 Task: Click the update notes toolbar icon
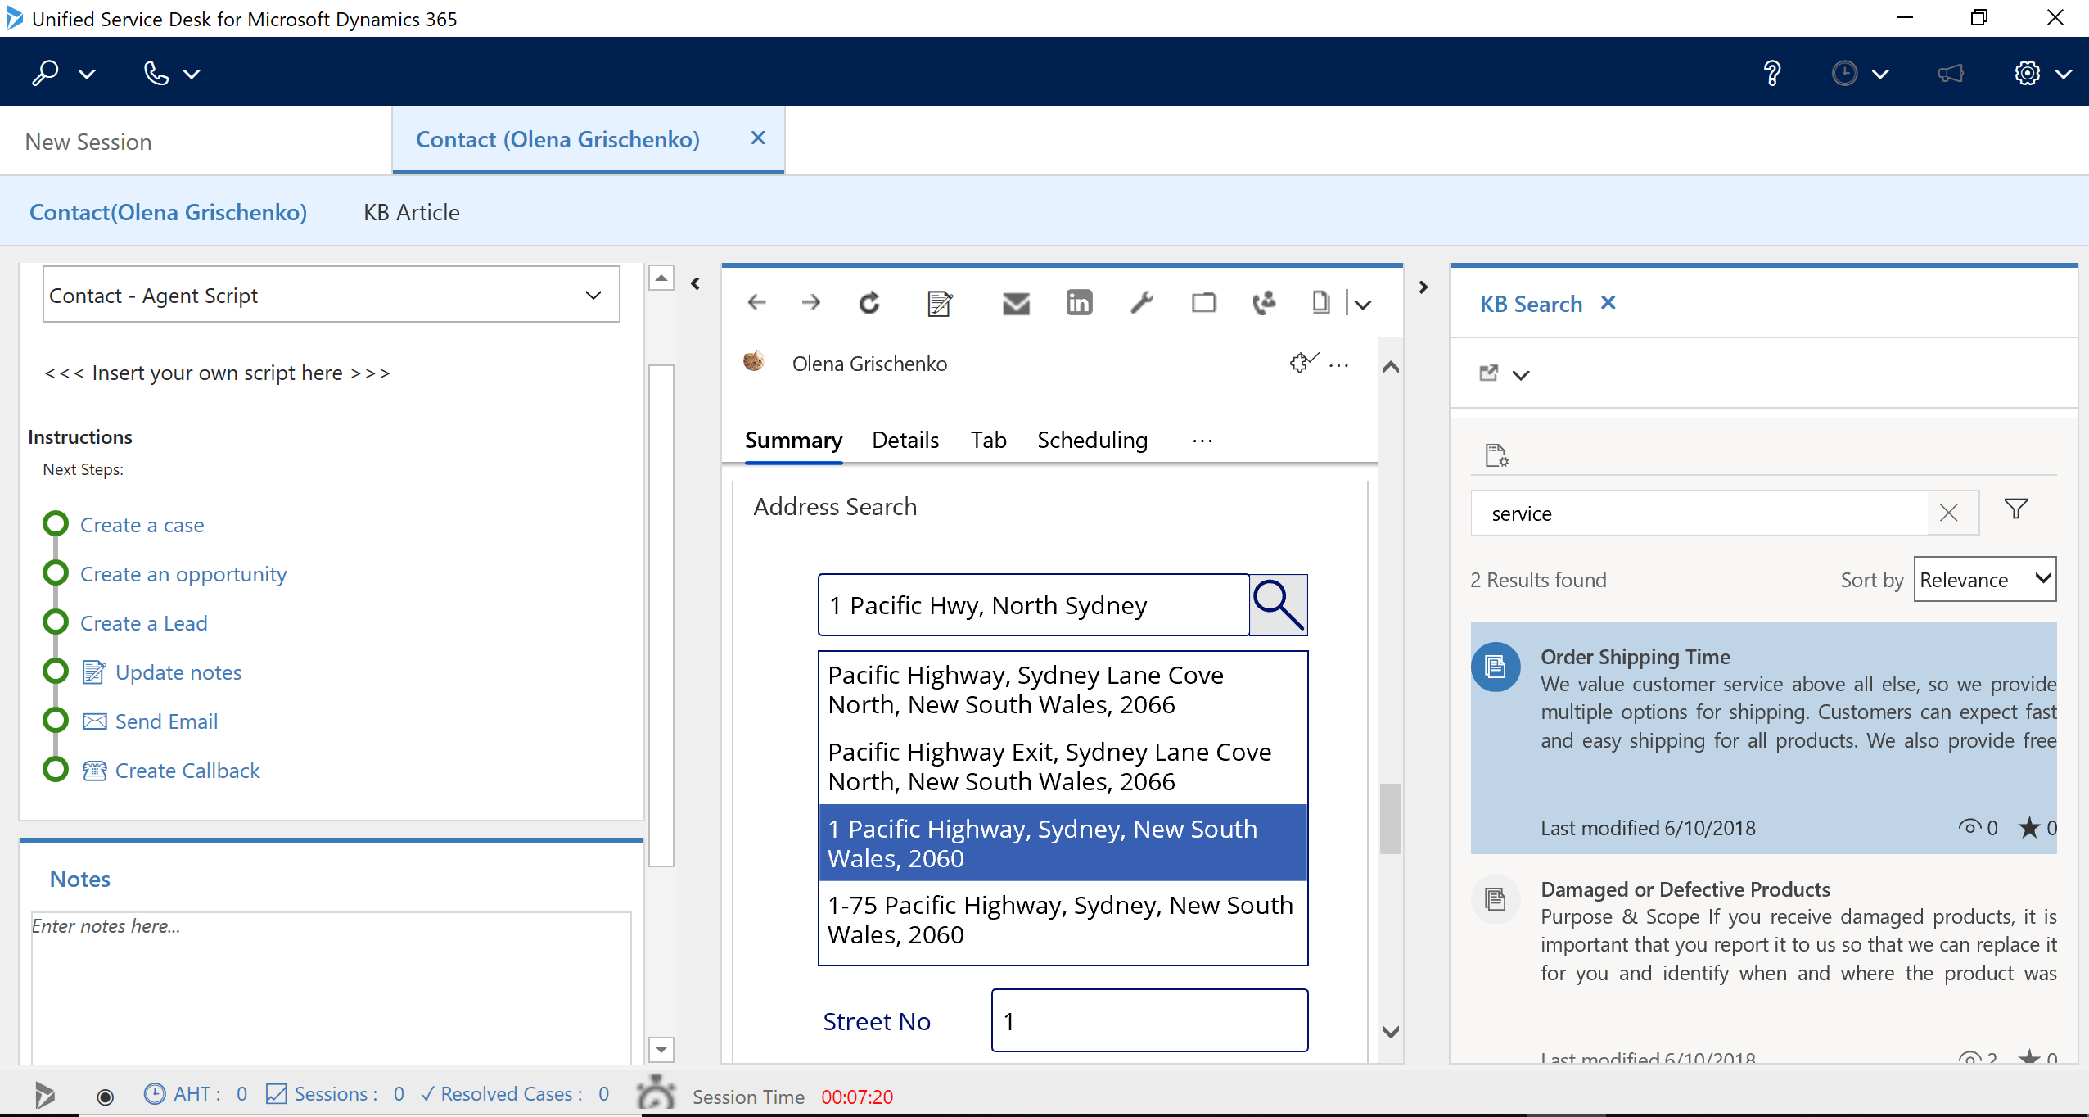[x=939, y=303]
